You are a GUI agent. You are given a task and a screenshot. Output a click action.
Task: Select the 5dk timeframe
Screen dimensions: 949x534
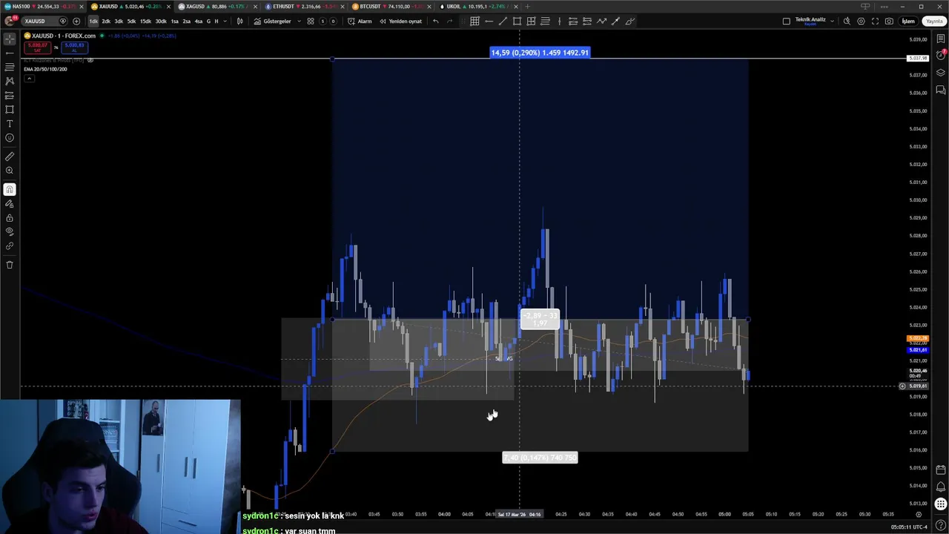tap(131, 21)
